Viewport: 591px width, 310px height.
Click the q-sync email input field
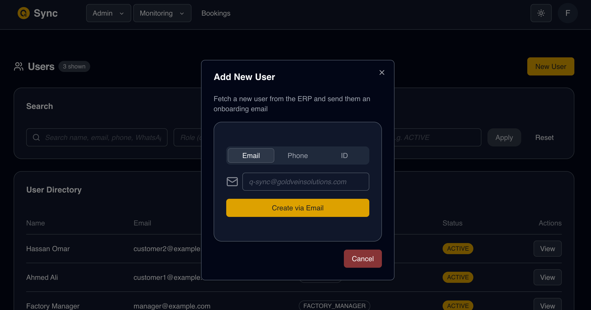click(306, 181)
